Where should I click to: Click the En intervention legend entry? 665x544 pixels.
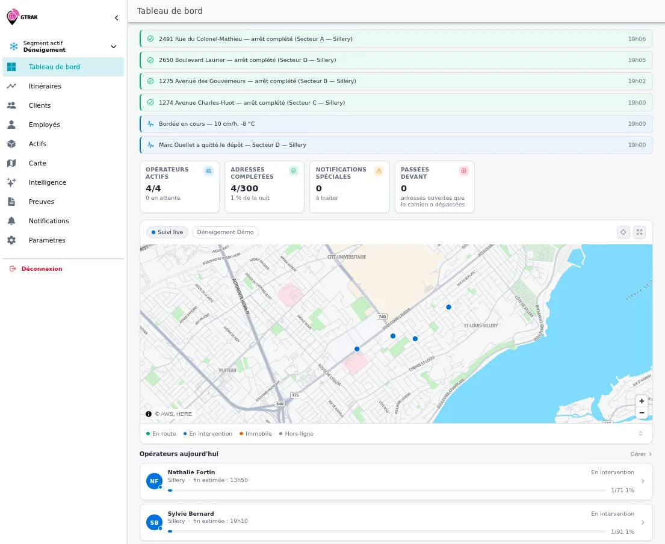point(208,434)
